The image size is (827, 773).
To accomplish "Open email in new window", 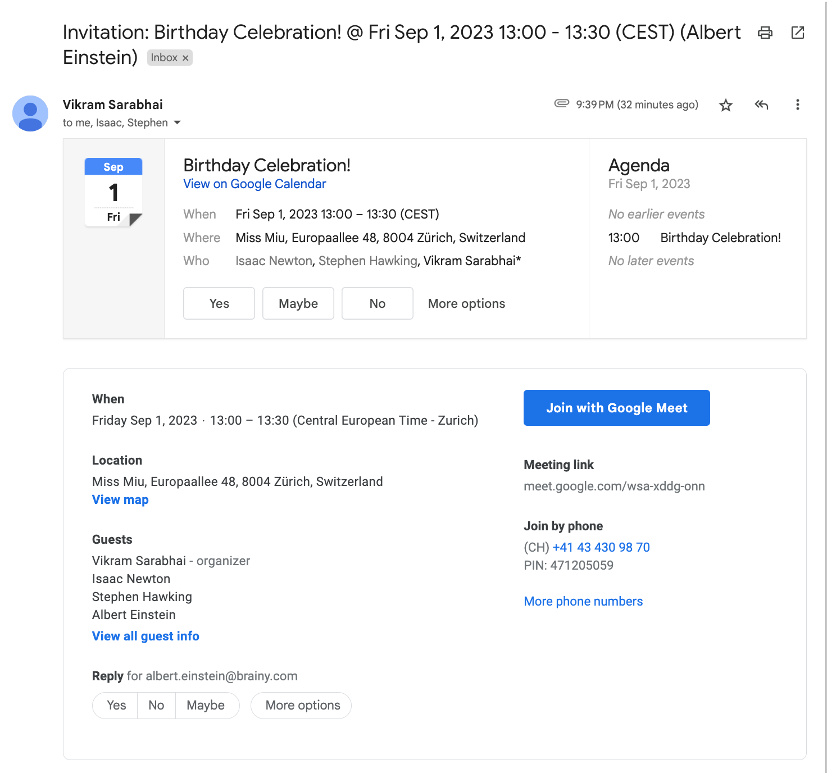I will [797, 33].
